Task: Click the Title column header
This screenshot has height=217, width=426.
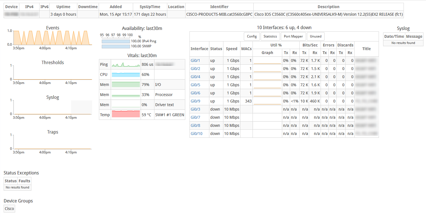Action: click(x=367, y=49)
